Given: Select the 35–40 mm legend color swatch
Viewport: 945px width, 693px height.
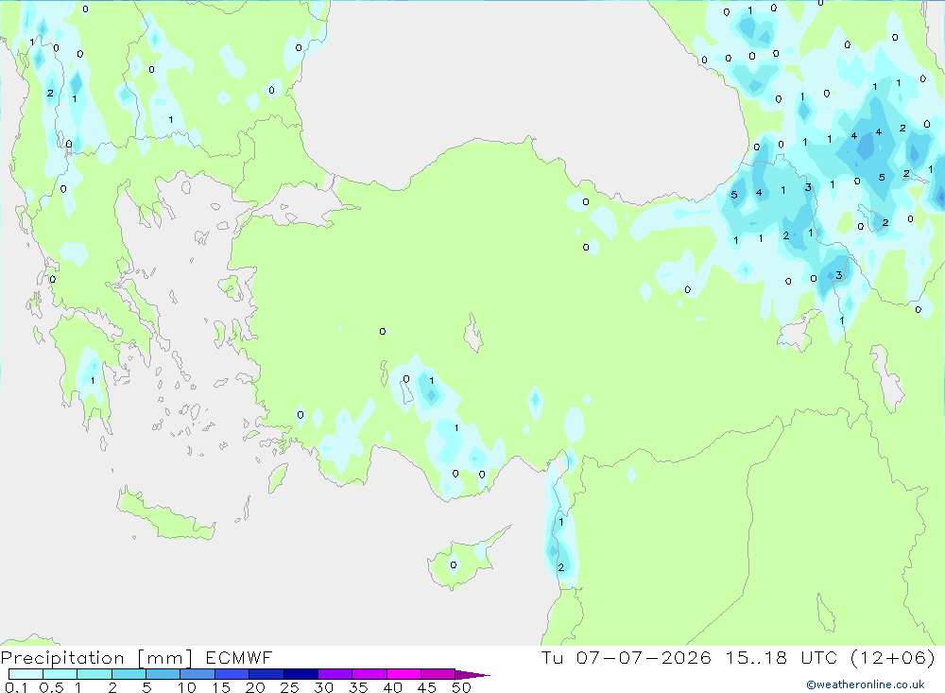Looking at the screenshot, I should coord(369,674).
